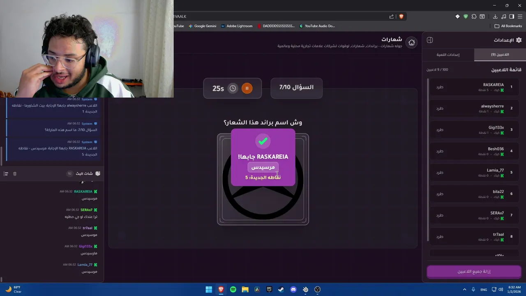Open weather widget showing 69°F Clear
The height and width of the screenshot is (296, 526).
point(13,289)
